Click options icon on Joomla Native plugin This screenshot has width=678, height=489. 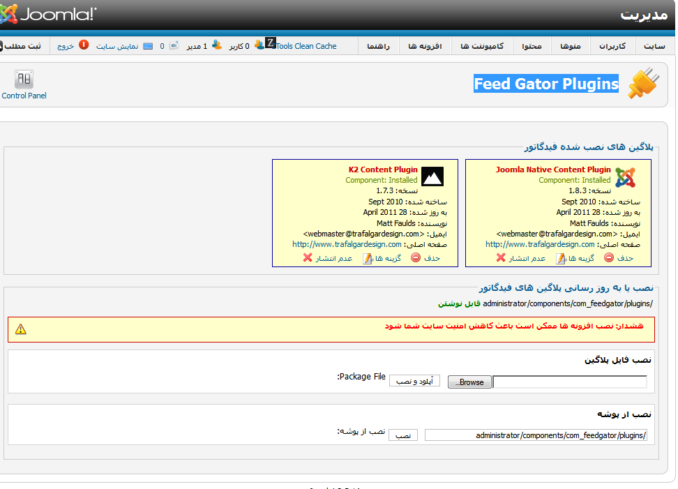coord(561,258)
